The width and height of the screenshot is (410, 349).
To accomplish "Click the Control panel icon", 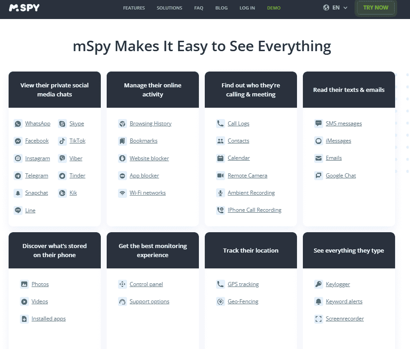I will coord(123,284).
